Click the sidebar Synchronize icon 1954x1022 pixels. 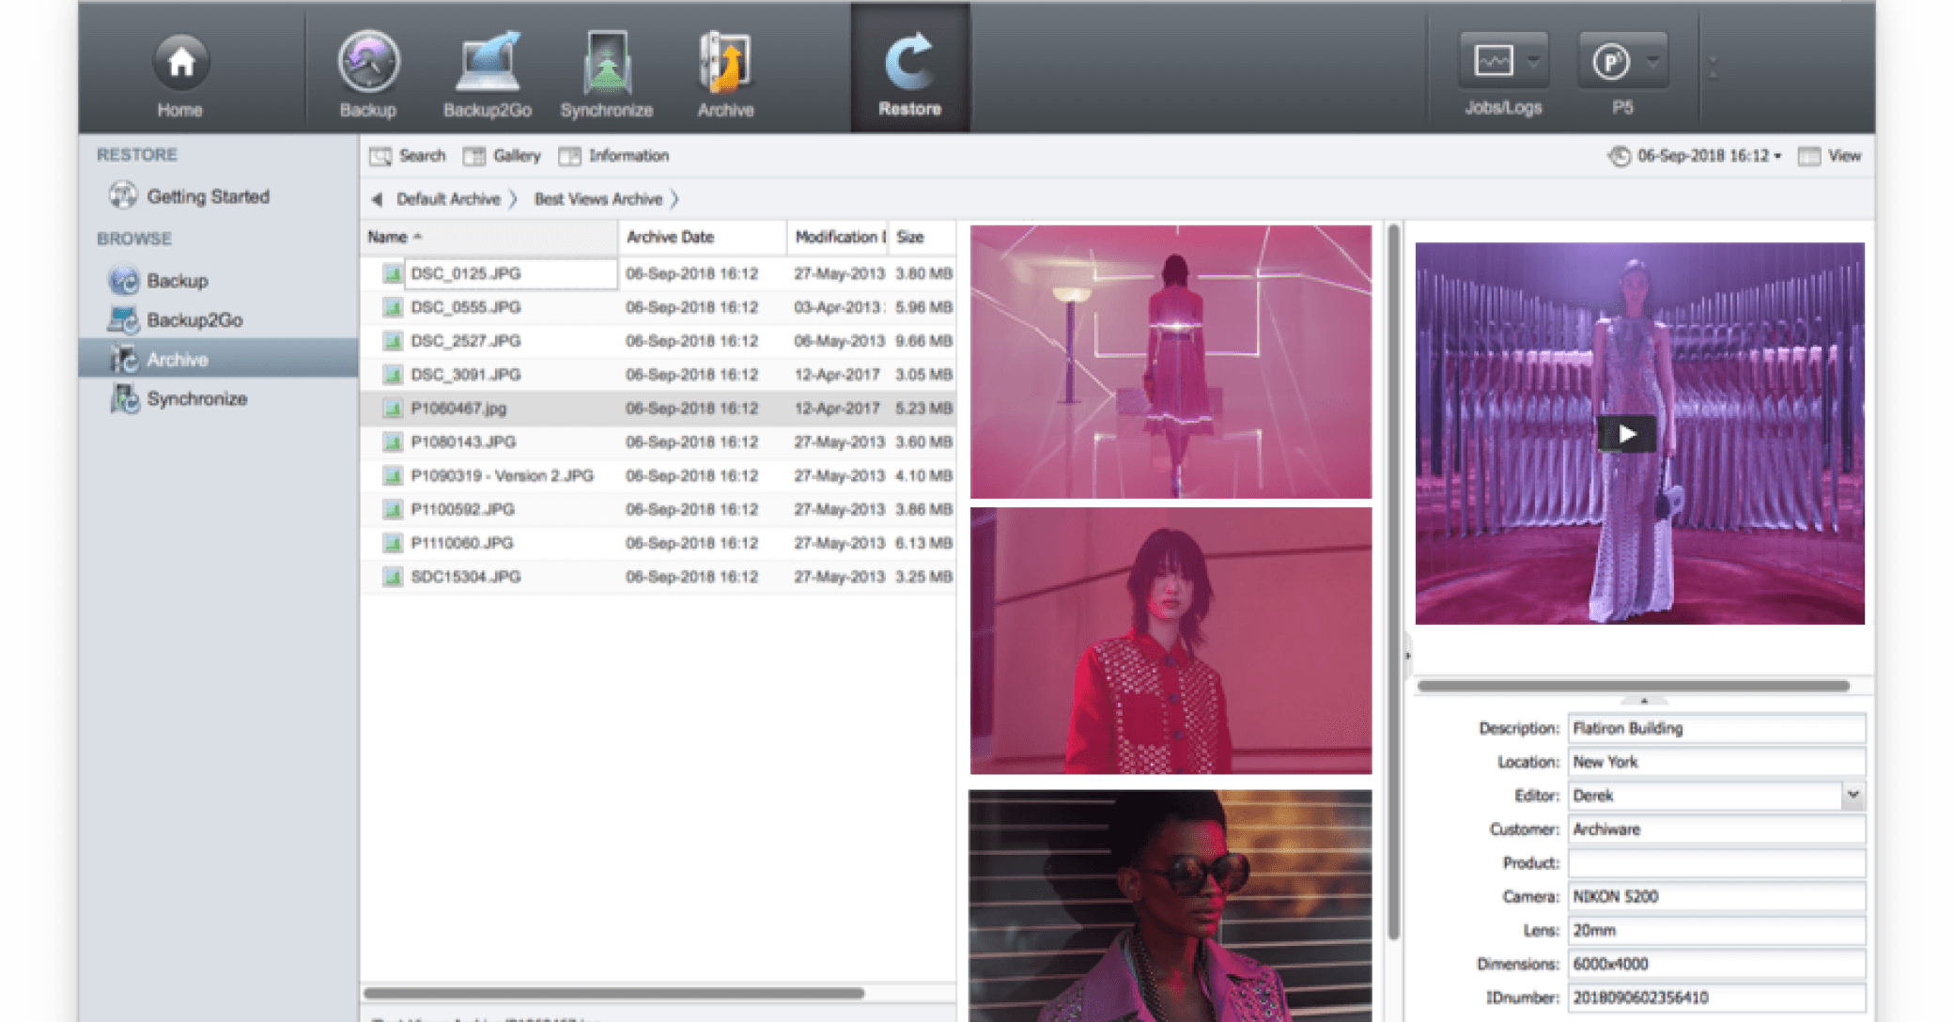pyautogui.click(x=124, y=398)
